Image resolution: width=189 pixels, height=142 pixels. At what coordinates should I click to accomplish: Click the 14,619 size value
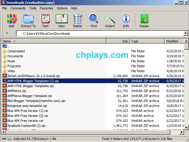(x=123, y=106)
